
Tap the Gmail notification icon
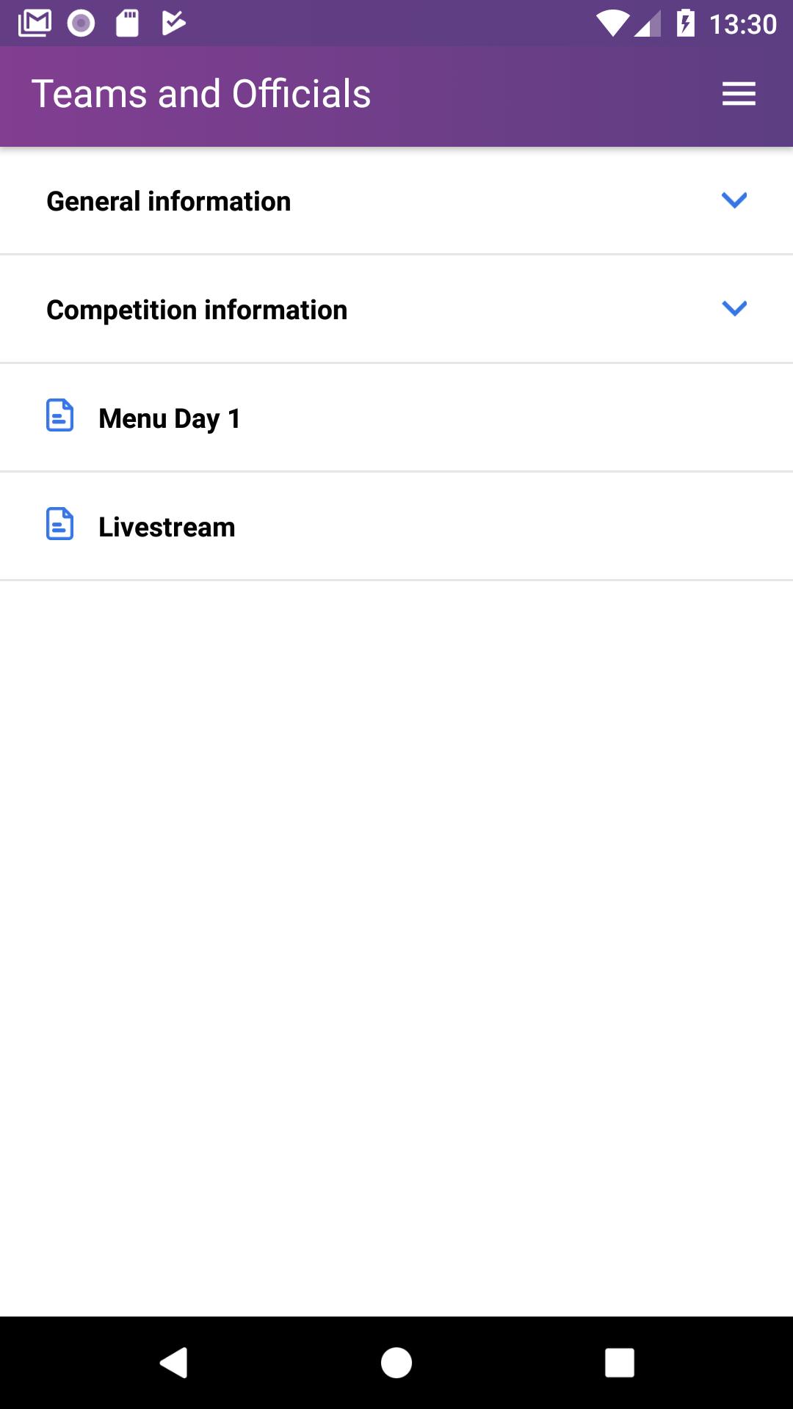[x=35, y=23]
